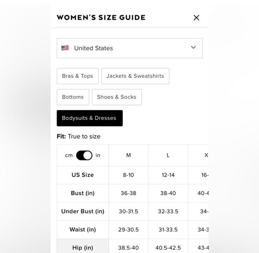The height and width of the screenshot is (253, 259).
Task: Click the Under Bust (in) row label
Action: click(83, 211)
